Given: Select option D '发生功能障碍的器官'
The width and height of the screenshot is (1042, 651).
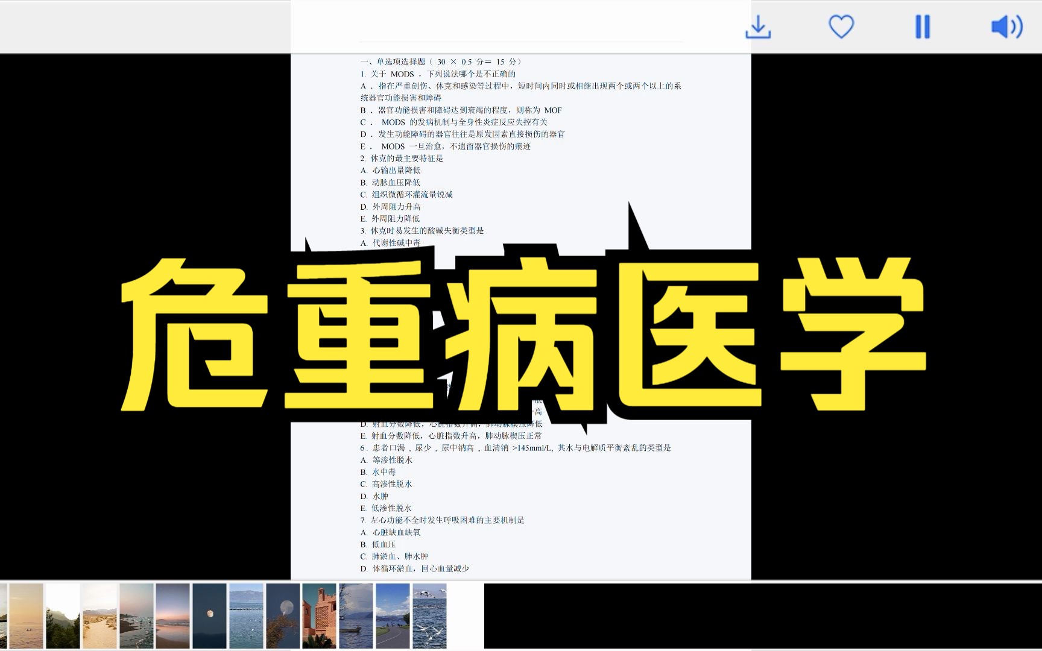Looking at the screenshot, I should coord(463,134).
